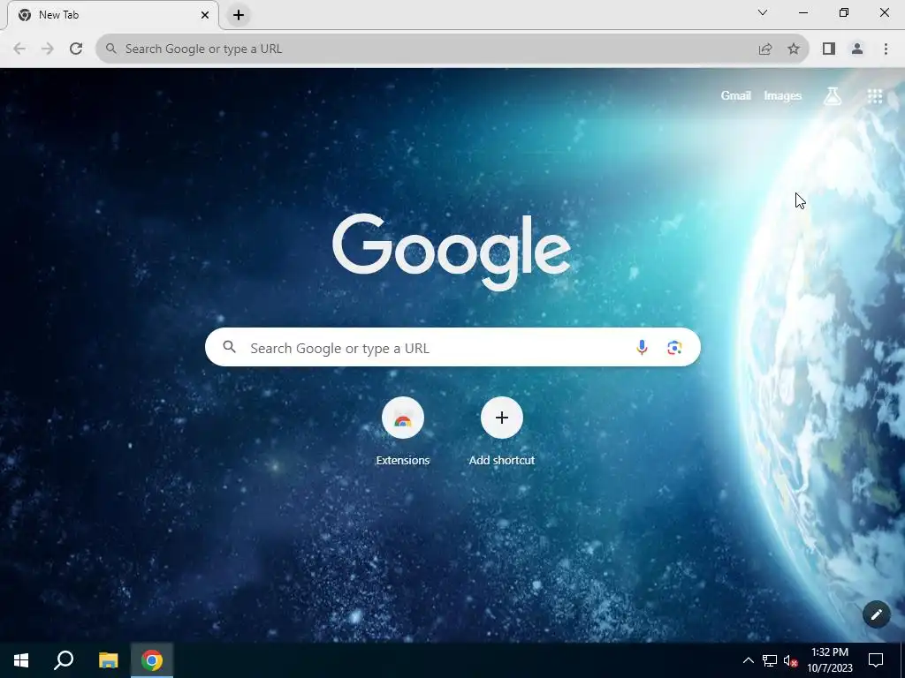Click the Chrome taskbar icon
This screenshot has height=678, width=905.
[x=152, y=660]
